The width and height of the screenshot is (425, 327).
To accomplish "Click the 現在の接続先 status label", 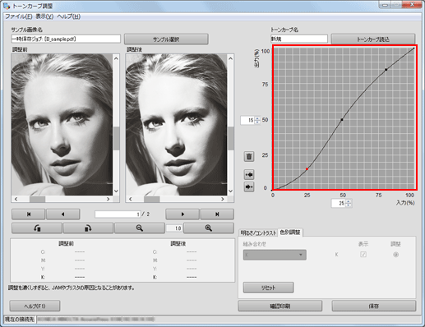I will click(x=20, y=319).
